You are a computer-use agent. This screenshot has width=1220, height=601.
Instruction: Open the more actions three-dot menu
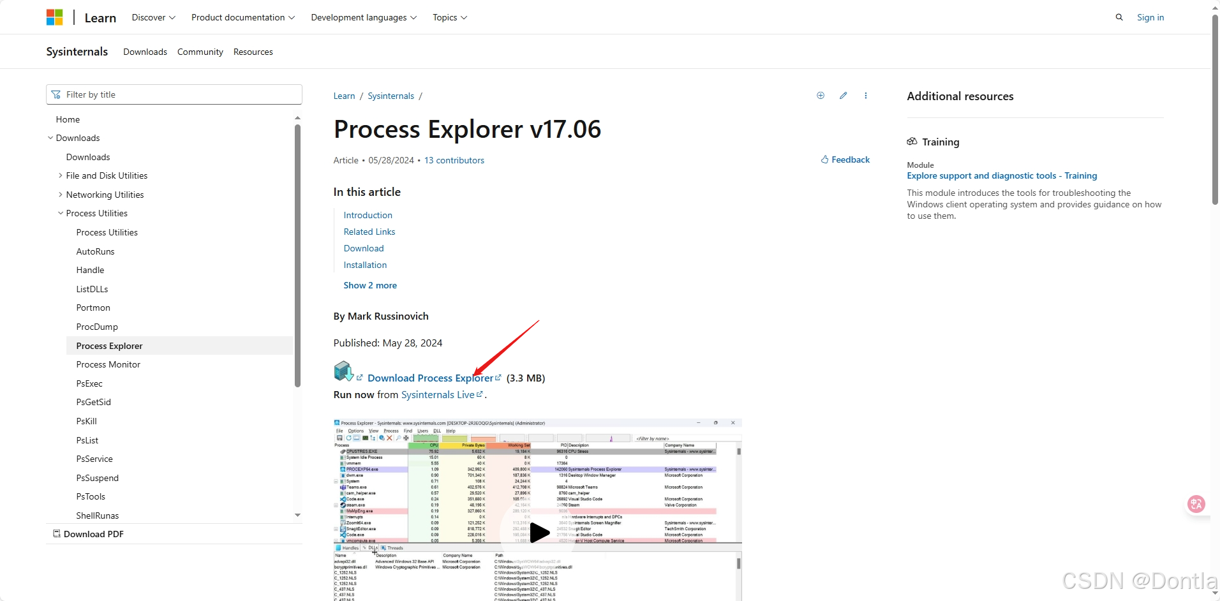pyautogui.click(x=866, y=96)
